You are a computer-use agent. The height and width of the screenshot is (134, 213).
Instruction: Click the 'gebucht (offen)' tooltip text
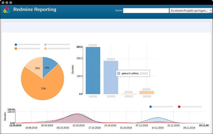click(130, 73)
